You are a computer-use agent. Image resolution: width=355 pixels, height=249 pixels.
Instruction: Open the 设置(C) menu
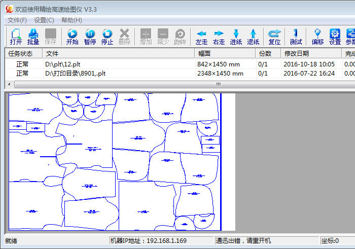pyautogui.click(x=44, y=20)
